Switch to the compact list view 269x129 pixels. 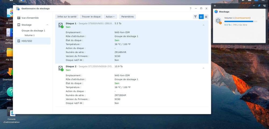pos(206,17)
